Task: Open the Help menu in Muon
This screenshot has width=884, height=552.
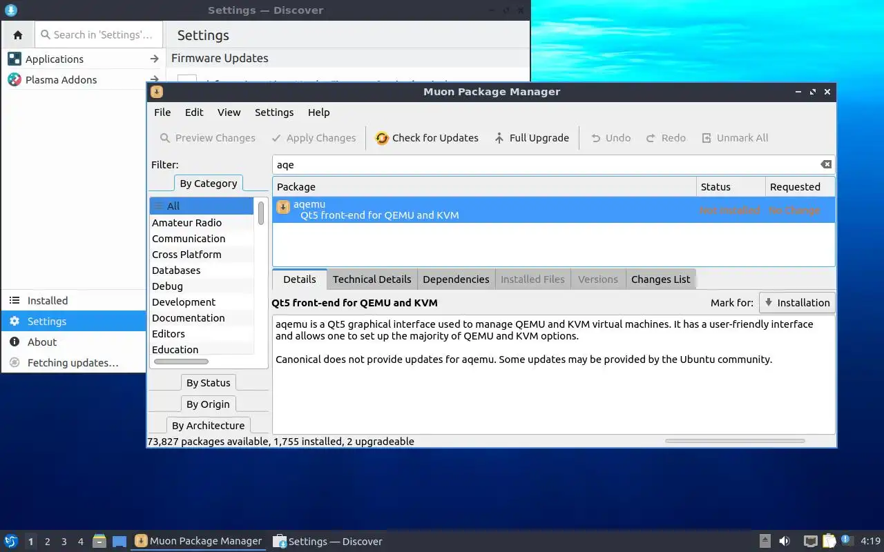Action: tap(318, 112)
